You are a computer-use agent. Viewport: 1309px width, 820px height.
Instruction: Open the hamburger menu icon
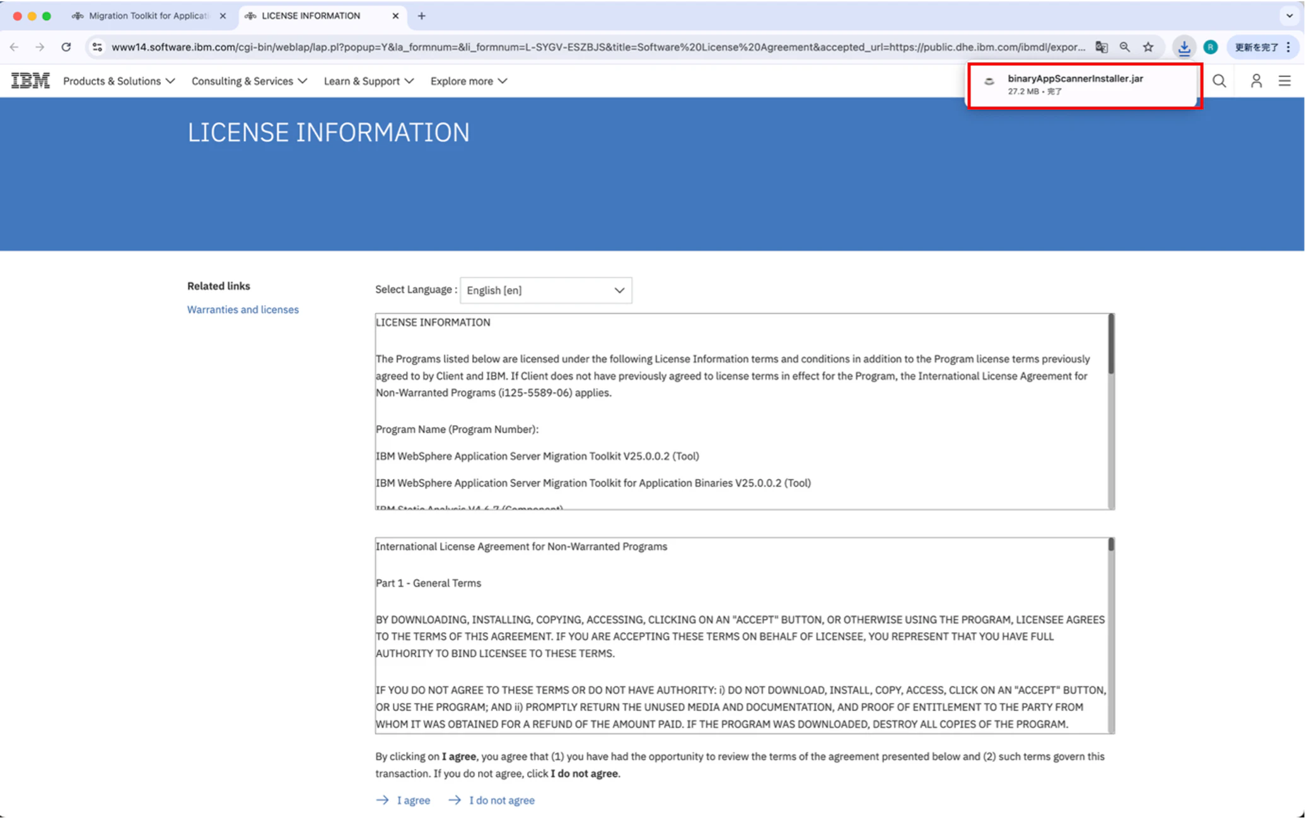tap(1284, 81)
